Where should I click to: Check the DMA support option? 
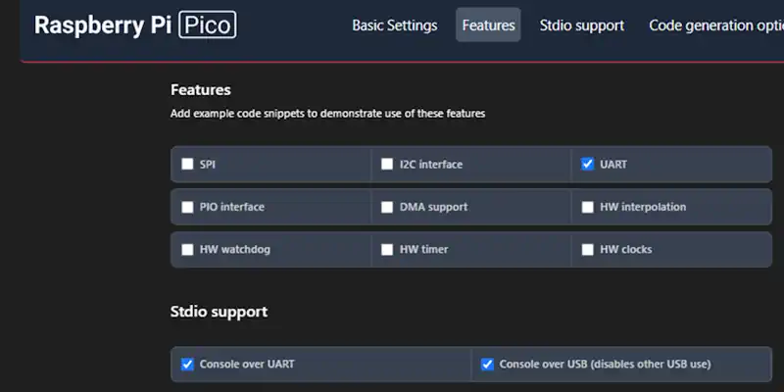point(387,207)
